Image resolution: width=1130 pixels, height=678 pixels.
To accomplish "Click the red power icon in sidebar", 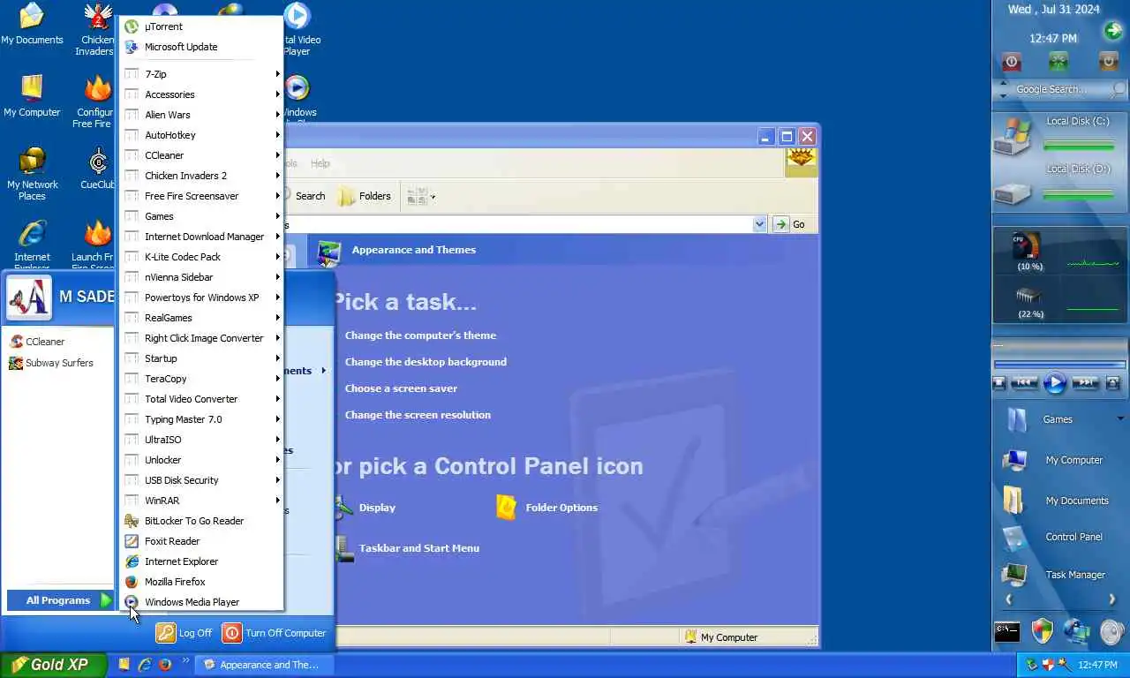I will (1012, 61).
